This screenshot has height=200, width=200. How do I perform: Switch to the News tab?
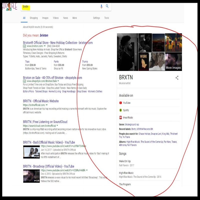click(x=65, y=18)
